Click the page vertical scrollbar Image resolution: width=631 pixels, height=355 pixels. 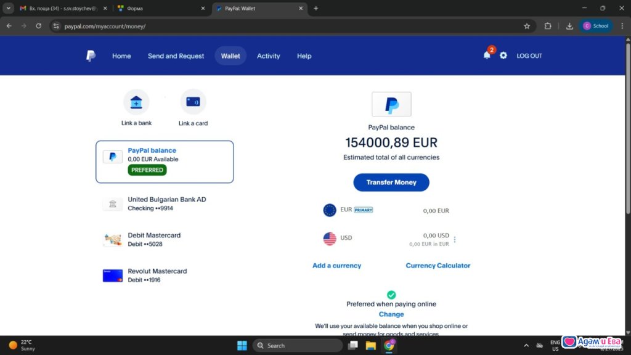tap(628, 129)
